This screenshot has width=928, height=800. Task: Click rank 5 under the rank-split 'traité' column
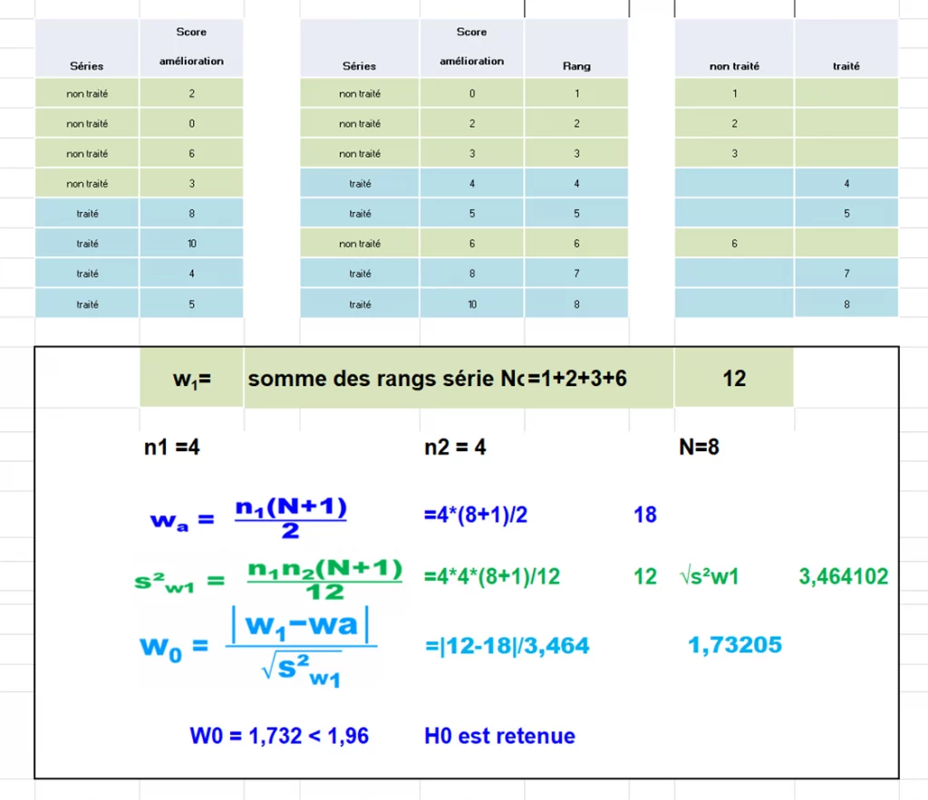click(x=846, y=214)
